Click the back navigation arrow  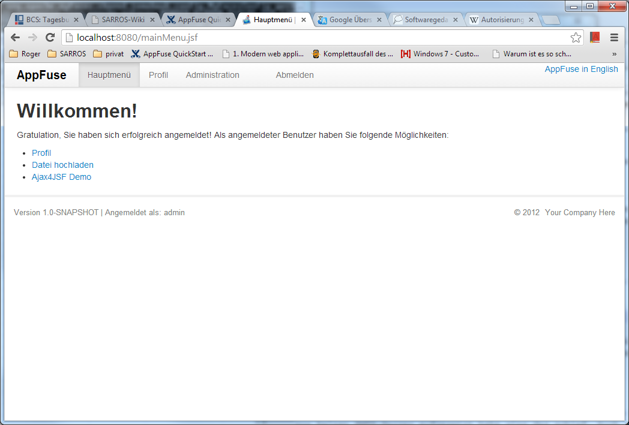click(x=15, y=37)
